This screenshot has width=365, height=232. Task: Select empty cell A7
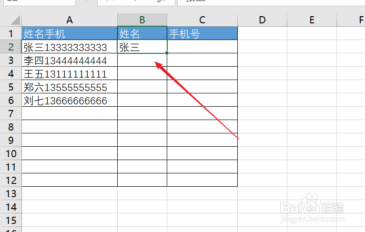(x=70, y=113)
